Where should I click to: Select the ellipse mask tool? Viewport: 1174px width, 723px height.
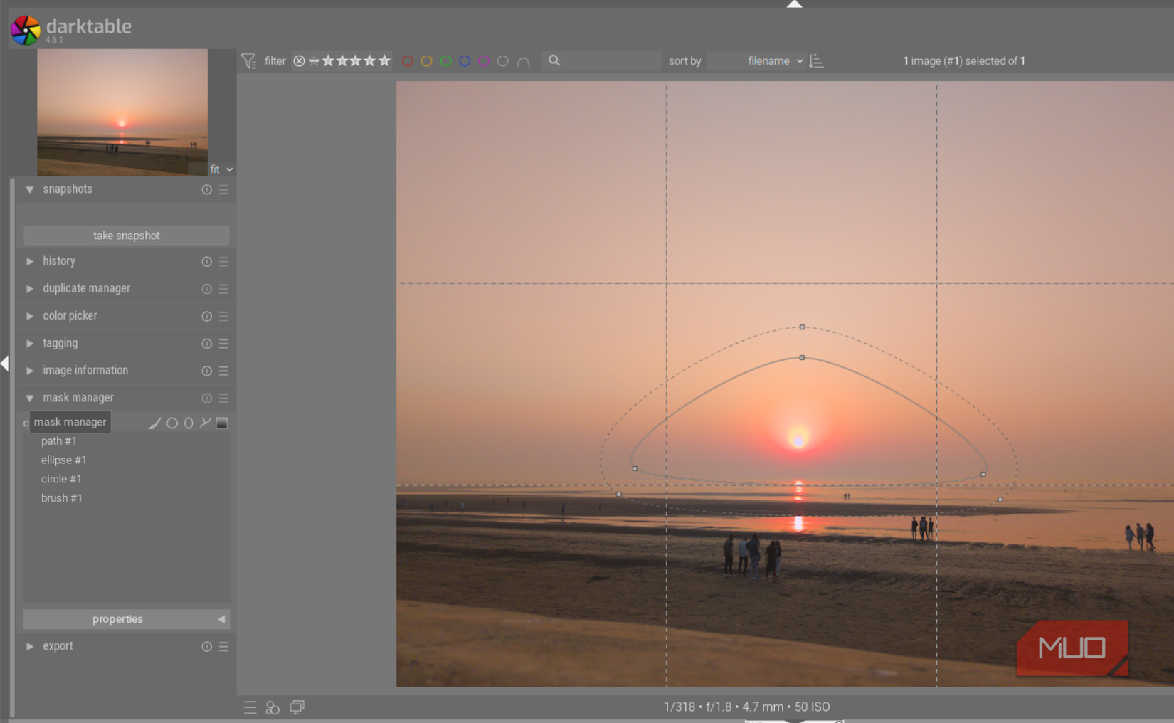click(x=189, y=423)
